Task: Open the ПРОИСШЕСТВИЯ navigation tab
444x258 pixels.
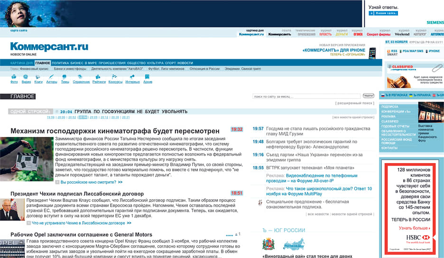Action: pos(112,63)
